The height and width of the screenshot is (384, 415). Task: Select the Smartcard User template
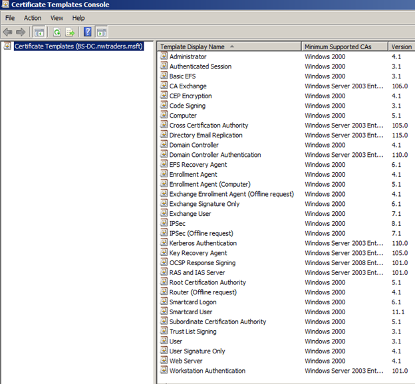191,312
